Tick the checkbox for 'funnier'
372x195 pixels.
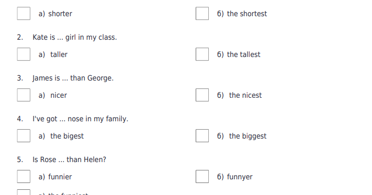point(24,177)
